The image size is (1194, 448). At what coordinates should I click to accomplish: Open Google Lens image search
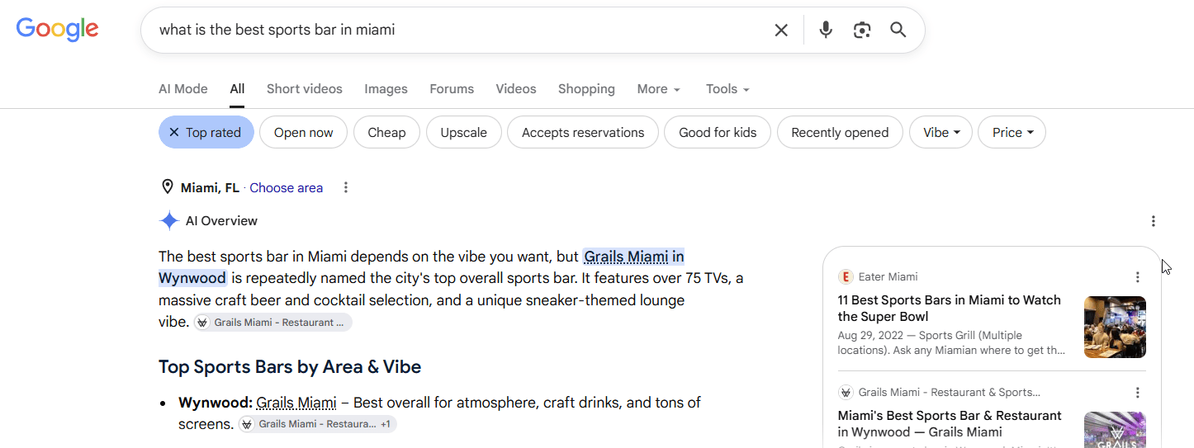pyautogui.click(x=862, y=31)
